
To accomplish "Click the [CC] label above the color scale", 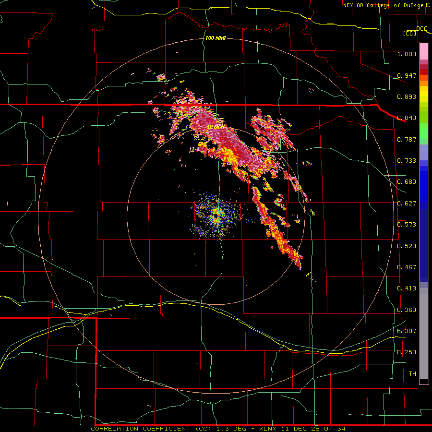I will pos(410,33).
